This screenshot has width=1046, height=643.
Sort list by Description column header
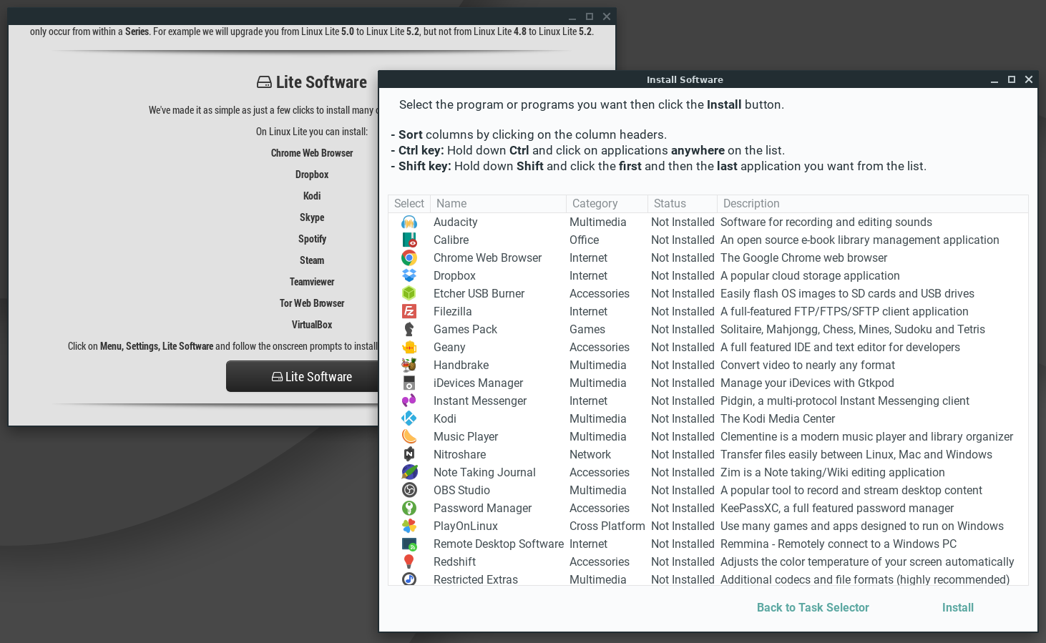coord(872,204)
